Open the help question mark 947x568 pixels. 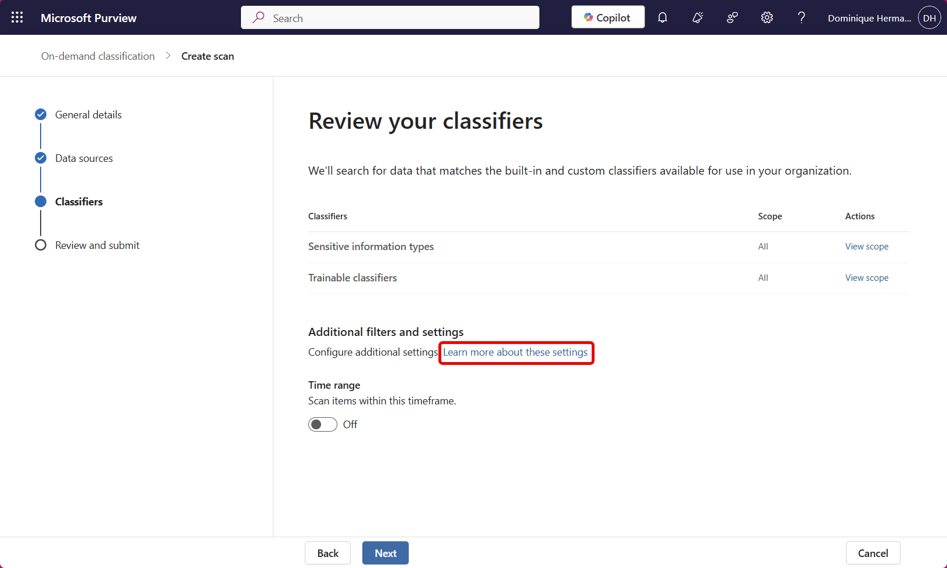pyautogui.click(x=801, y=17)
